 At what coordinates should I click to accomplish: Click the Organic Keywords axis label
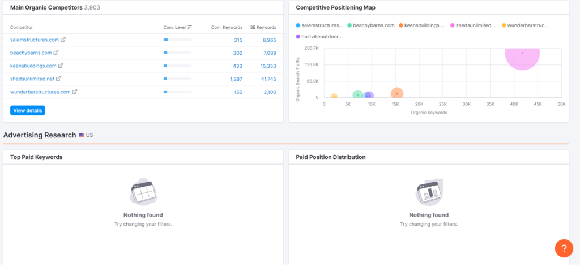click(x=429, y=113)
